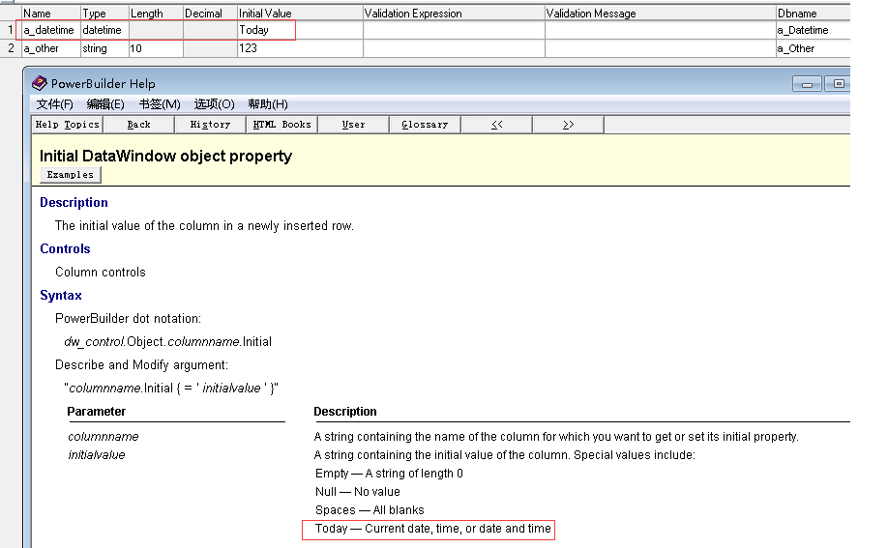Open the 编辑(E) menu
Image resolution: width=888 pixels, height=548 pixels.
pos(105,104)
